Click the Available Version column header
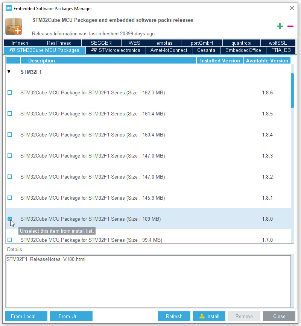Screen dimensions: 301x326 point(267,61)
